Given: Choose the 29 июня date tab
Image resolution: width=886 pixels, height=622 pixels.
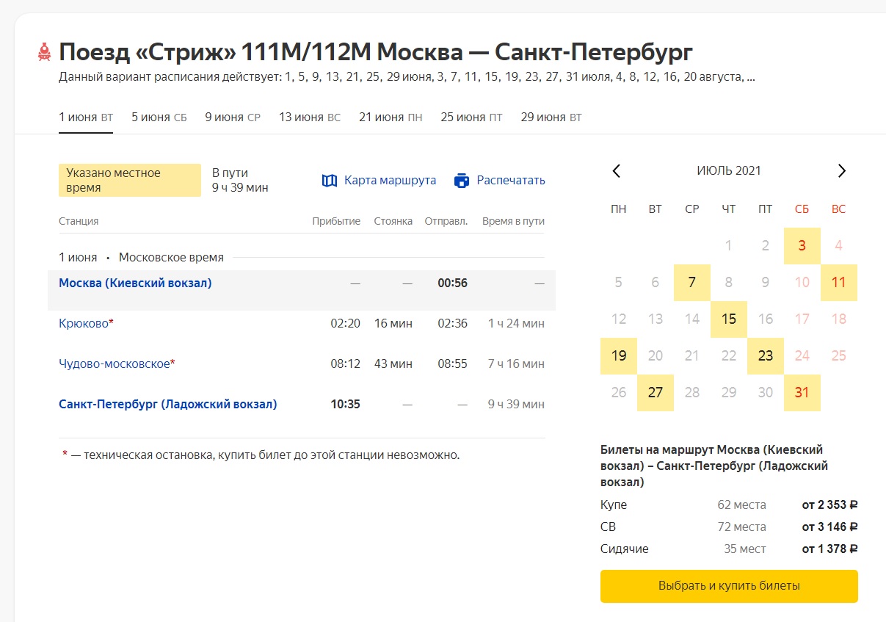Looking at the screenshot, I should [x=551, y=117].
